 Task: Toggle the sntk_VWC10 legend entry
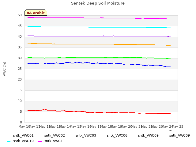(20, 141)
